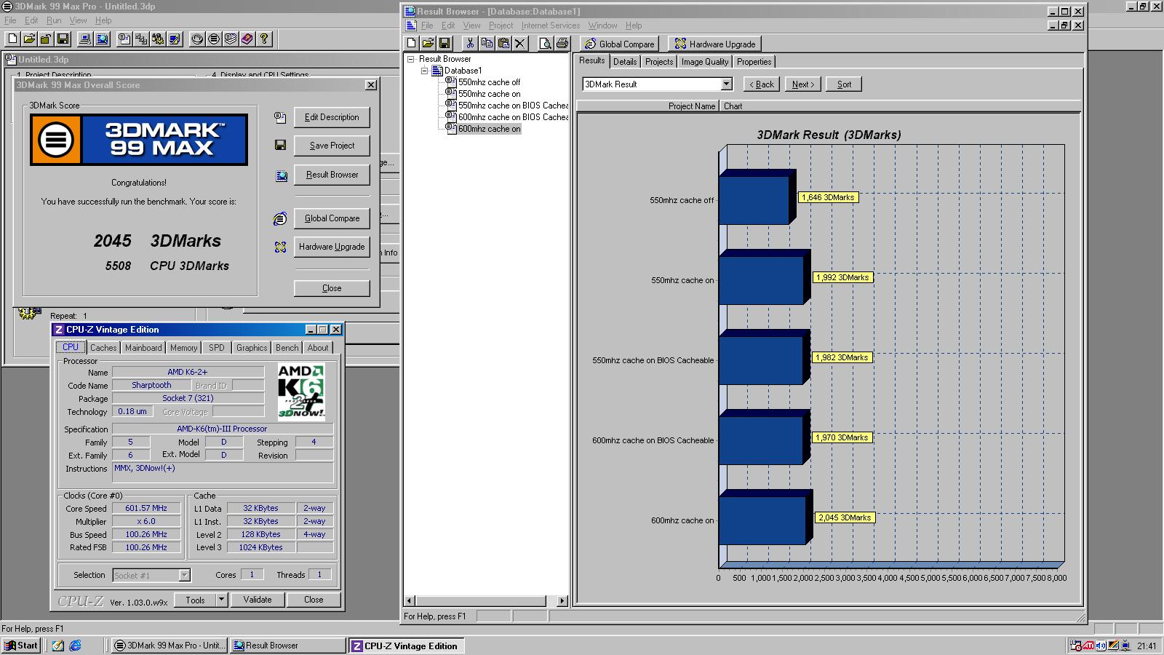Click New project icon in 3DMark toolbar

click(12, 39)
